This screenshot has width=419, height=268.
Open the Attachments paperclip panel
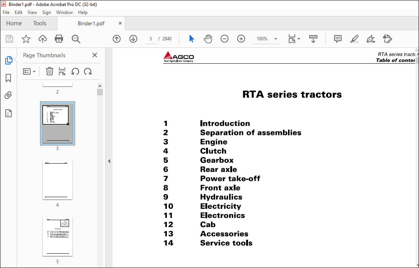point(8,95)
